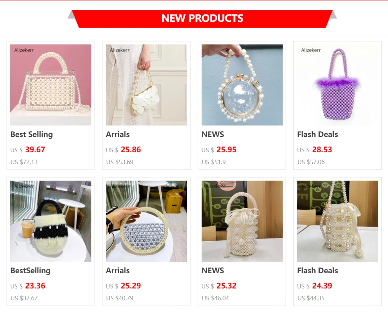Open the pearl box handbag thumbnail
This screenshot has height=316, width=388.
coord(51,85)
